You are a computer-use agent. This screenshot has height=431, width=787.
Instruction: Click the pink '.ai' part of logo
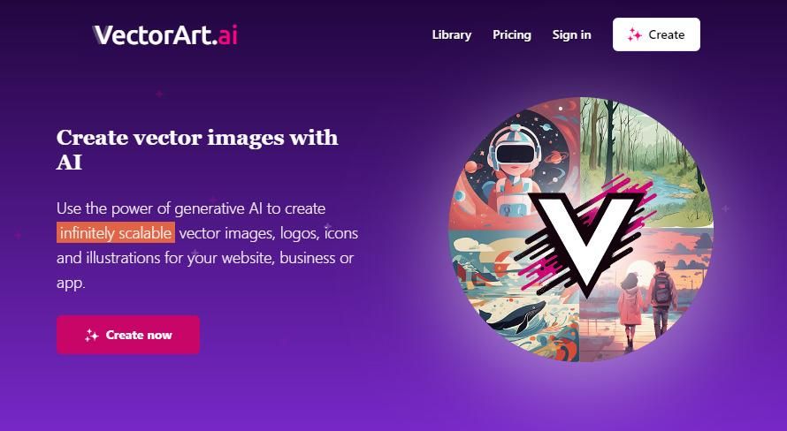225,35
